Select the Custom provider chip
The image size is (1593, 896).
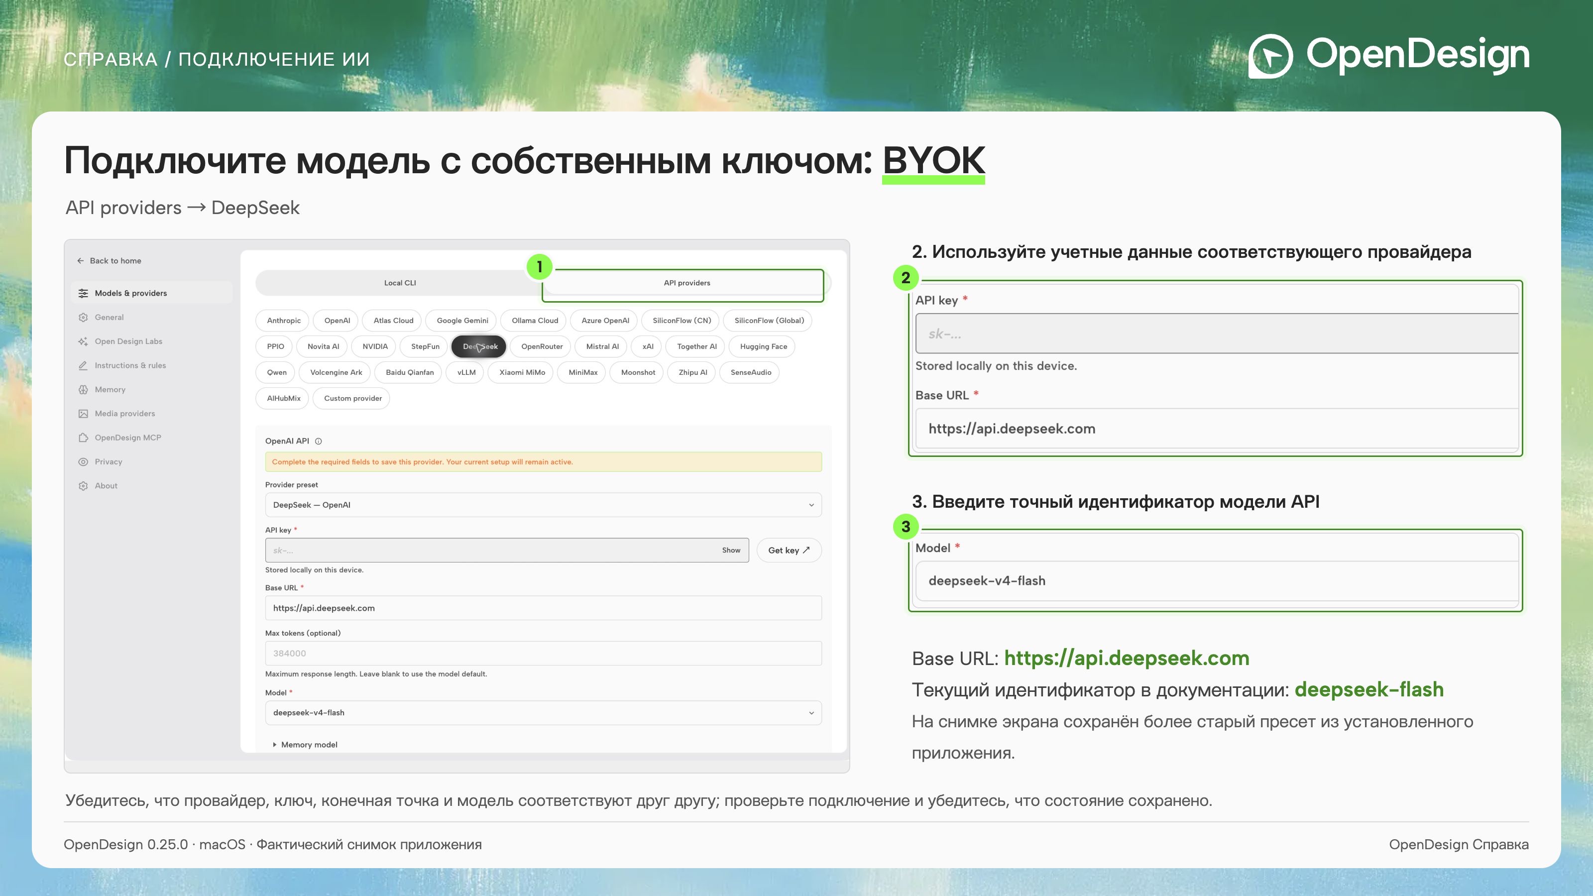352,398
